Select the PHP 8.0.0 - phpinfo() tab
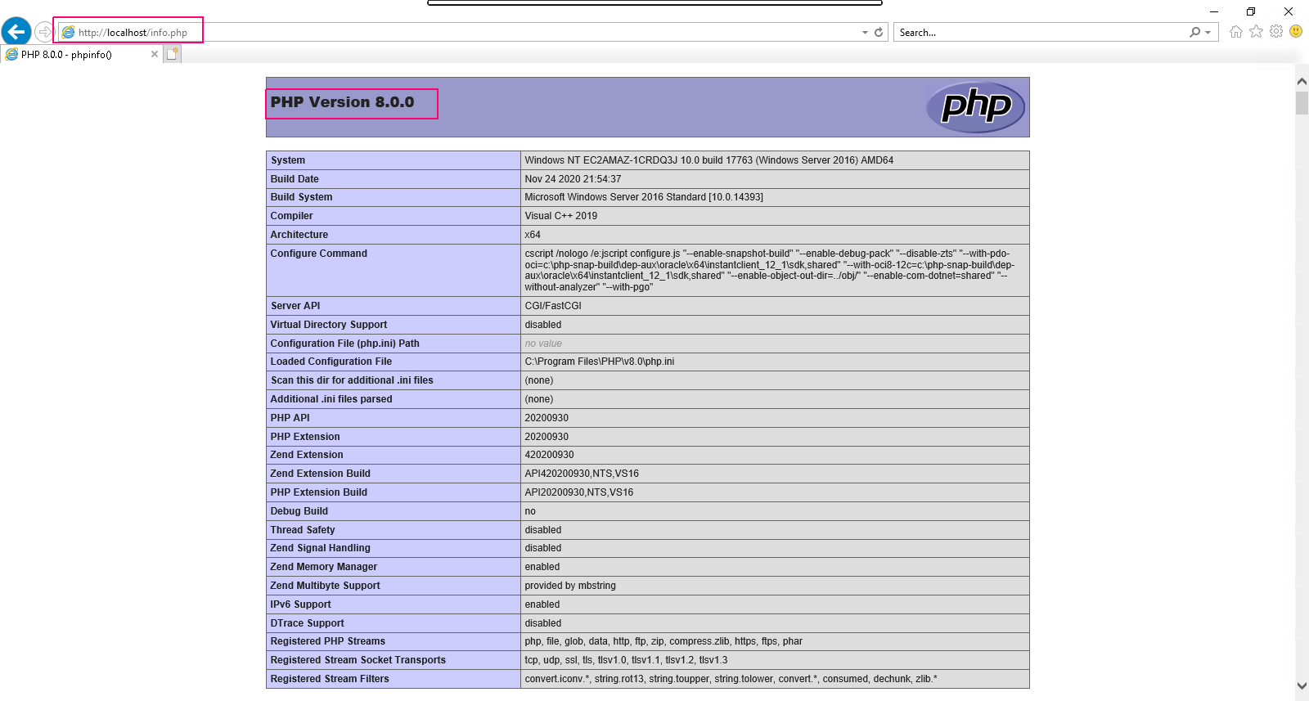 tap(82, 55)
